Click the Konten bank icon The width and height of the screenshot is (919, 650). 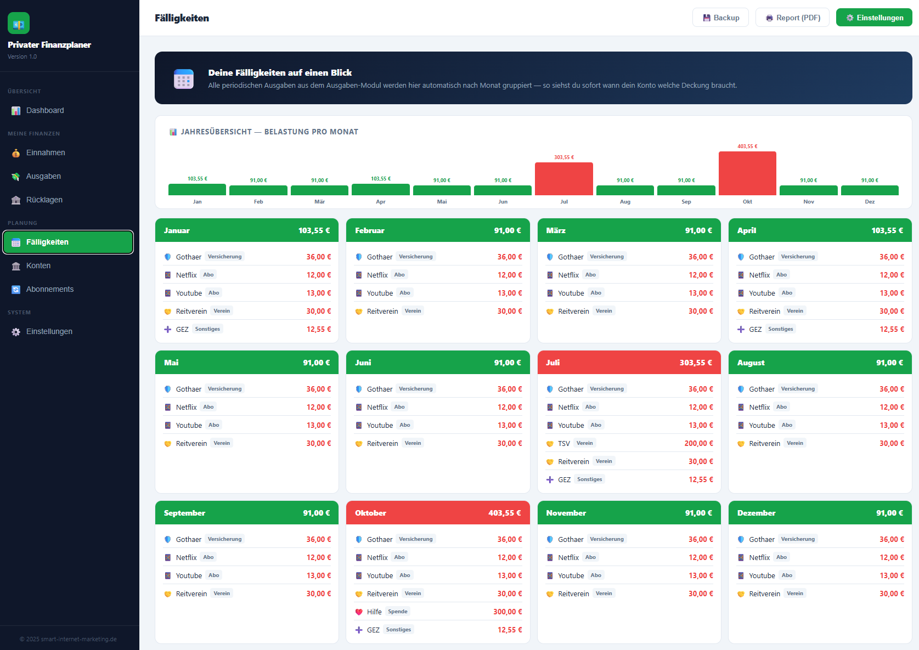[16, 266]
